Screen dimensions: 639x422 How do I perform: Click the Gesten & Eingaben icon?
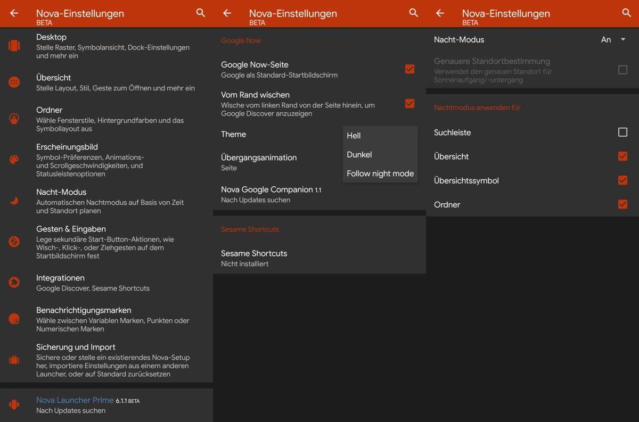(14, 242)
